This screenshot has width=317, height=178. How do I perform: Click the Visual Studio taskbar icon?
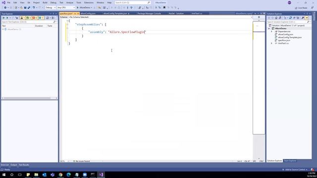[101, 175]
